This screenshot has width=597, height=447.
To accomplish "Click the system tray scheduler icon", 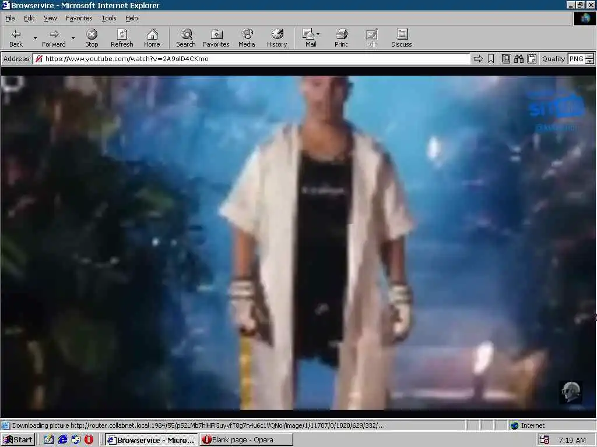I will tap(544, 440).
